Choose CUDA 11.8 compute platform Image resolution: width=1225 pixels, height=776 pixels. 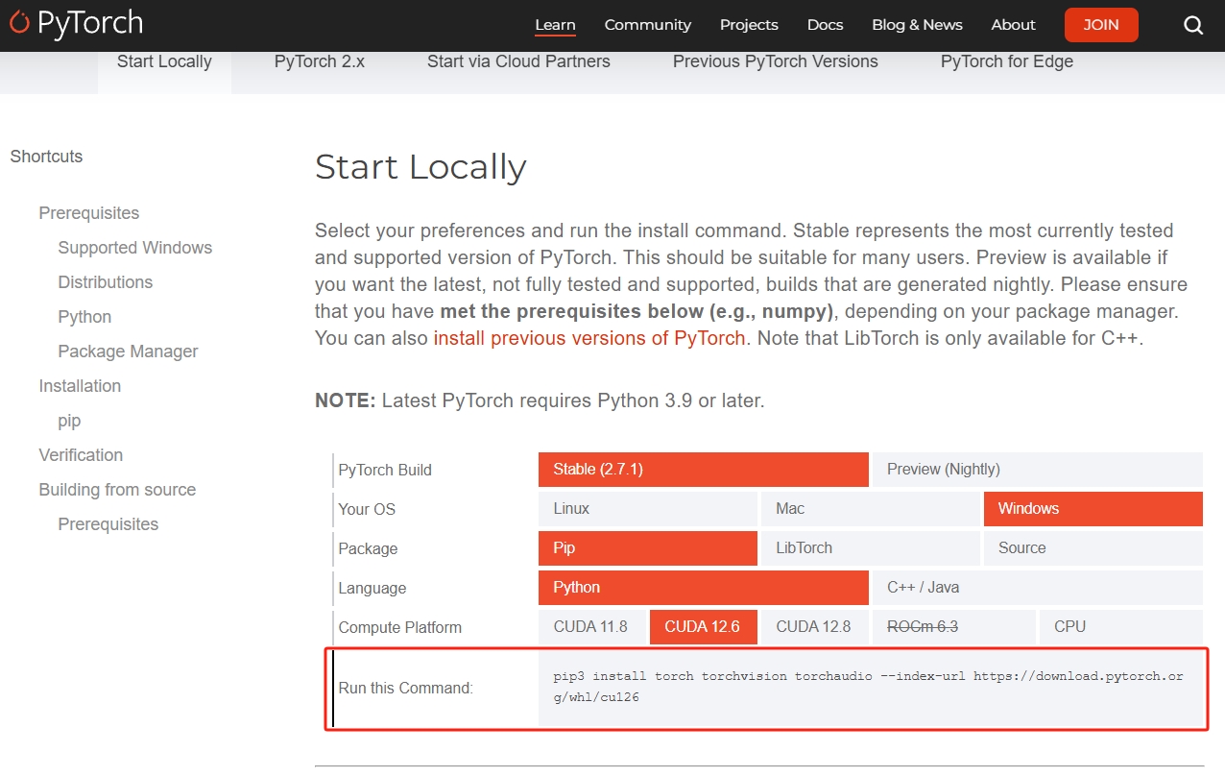coord(592,627)
